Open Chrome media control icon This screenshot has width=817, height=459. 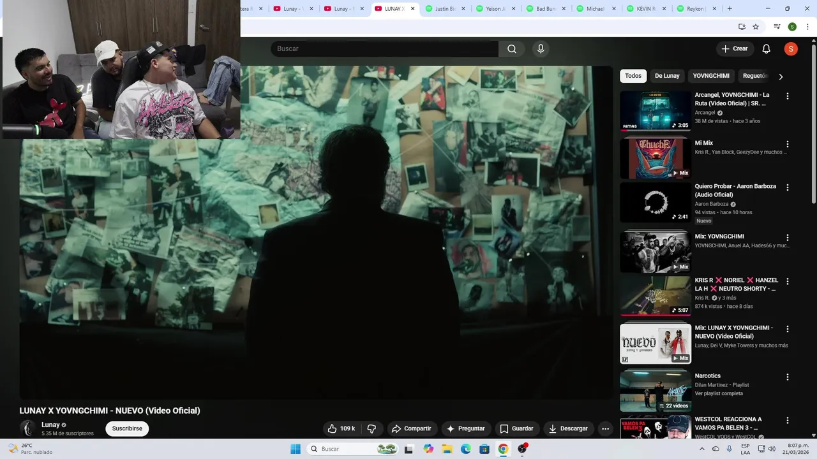coord(777,27)
